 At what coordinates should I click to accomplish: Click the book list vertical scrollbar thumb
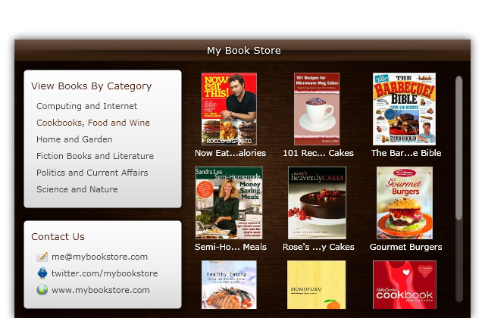(459, 148)
